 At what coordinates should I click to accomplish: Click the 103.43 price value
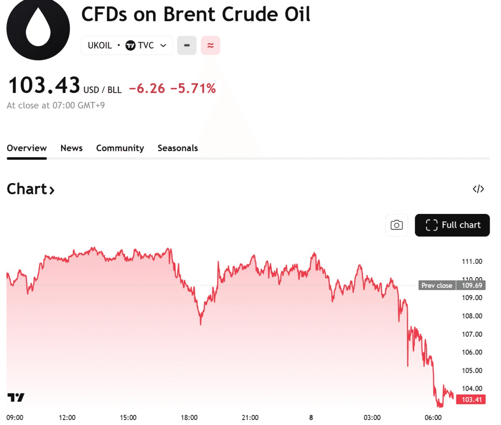click(x=44, y=86)
